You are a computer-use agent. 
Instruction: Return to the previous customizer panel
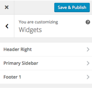coord(7,26)
